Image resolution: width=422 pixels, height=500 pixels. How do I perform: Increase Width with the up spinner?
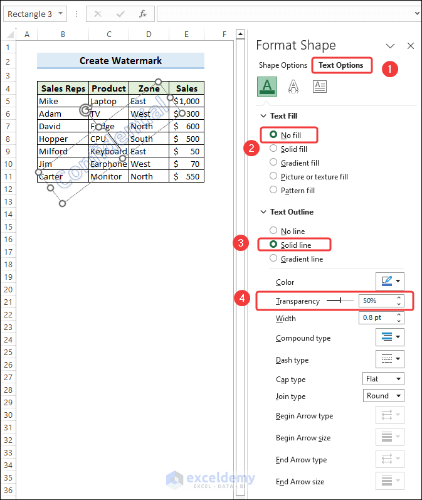399,315
